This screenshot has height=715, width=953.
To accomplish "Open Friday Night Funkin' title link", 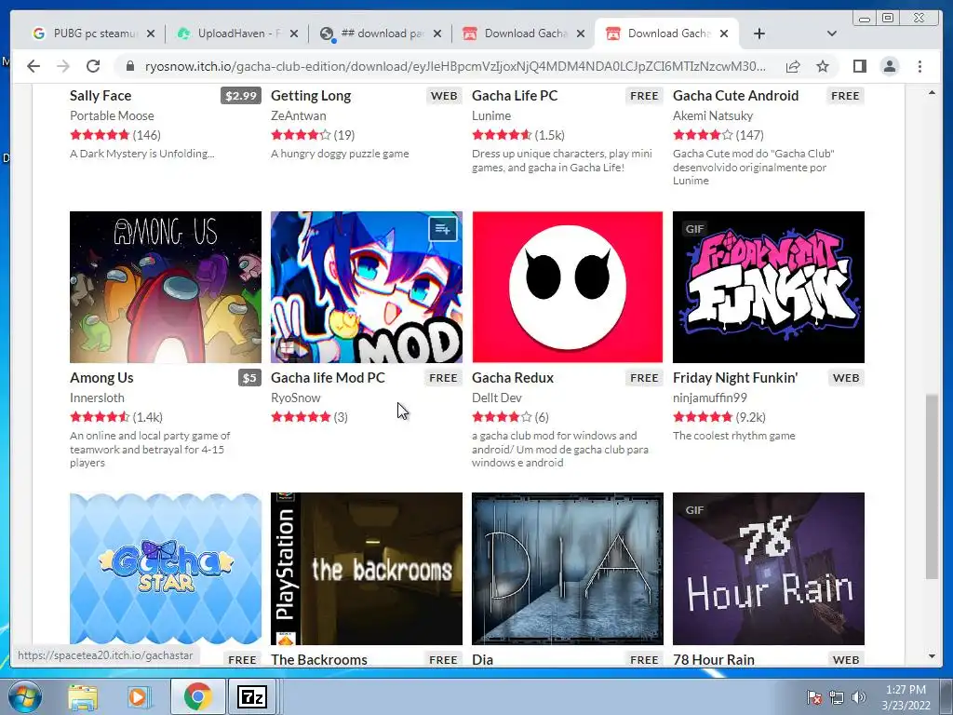I will pyautogui.click(x=735, y=378).
